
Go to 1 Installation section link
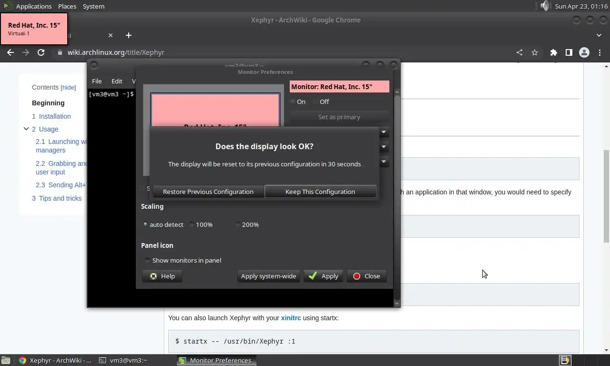[51, 116]
